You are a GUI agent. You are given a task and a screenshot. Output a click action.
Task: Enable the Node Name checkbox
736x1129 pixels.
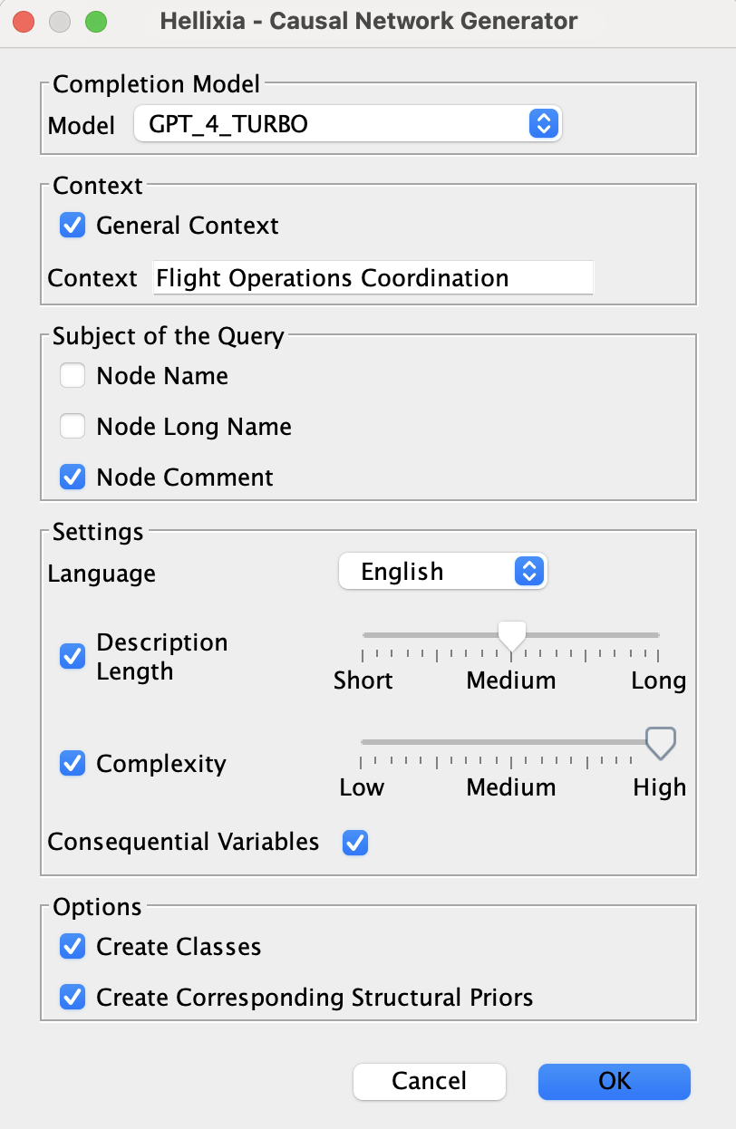(73, 375)
